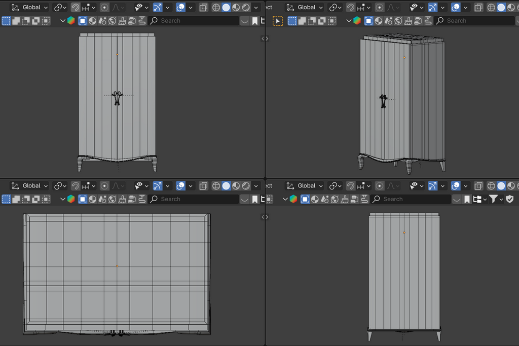Toggle X-ray mode in bottom-left viewport header

(x=203, y=186)
